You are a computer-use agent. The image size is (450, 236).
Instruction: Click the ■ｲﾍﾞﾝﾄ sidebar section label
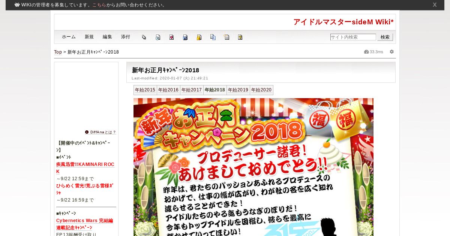[x=64, y=157]
